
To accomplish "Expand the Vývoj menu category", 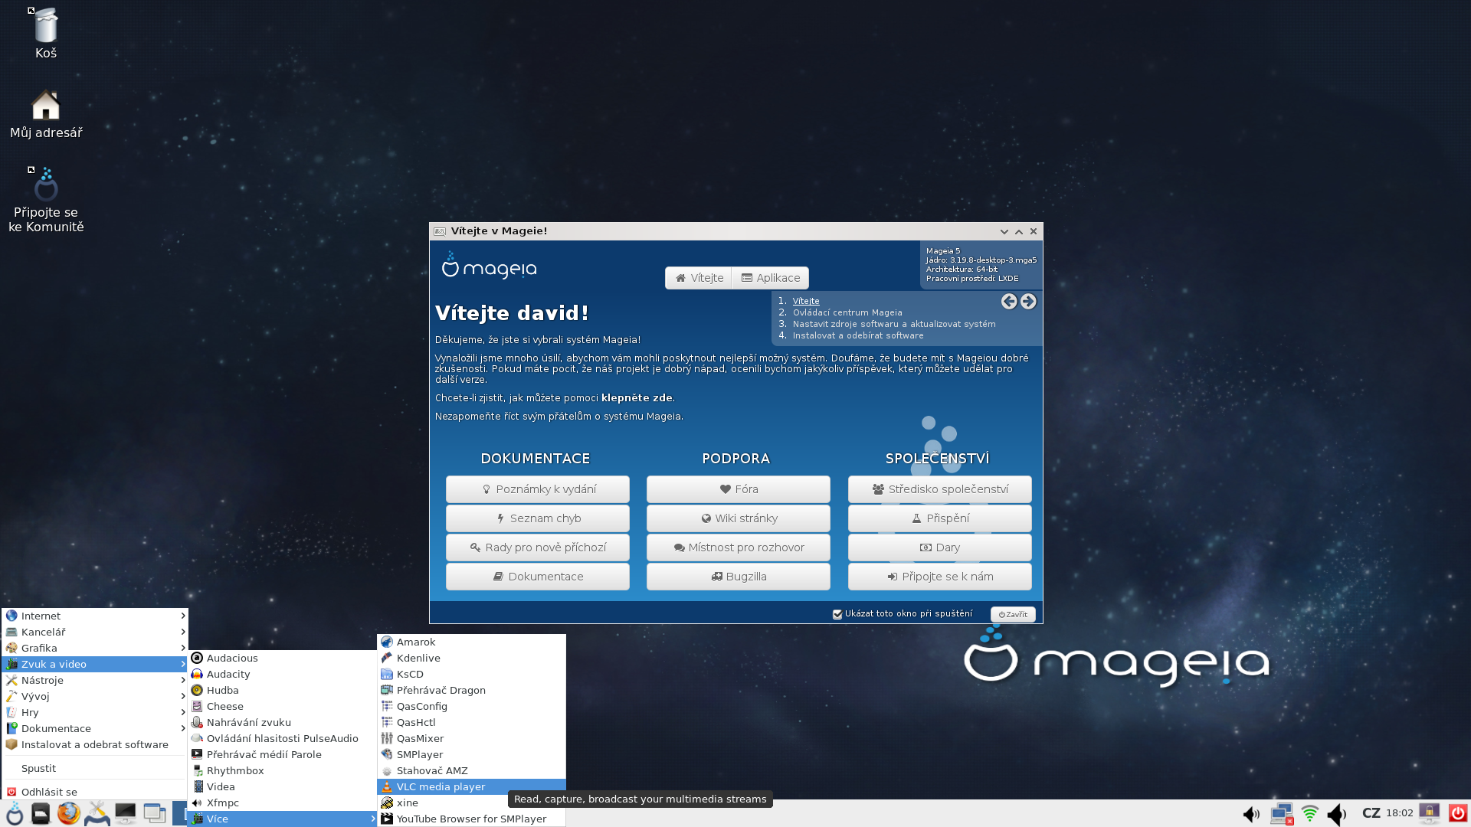I will pyautogui.click(x=95, y=696).
